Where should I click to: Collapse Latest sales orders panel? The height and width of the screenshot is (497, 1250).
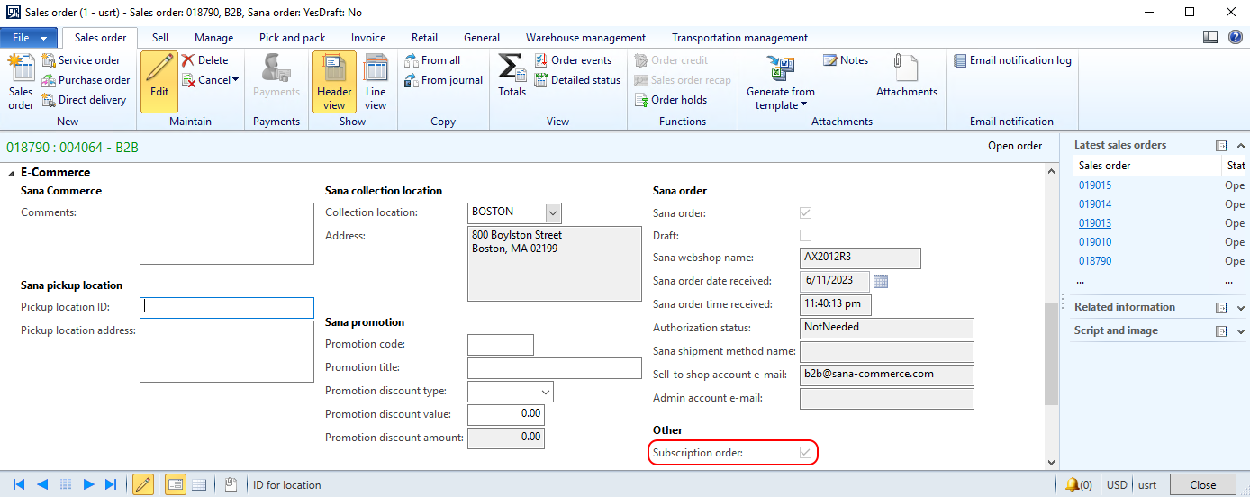point(1241,146)
